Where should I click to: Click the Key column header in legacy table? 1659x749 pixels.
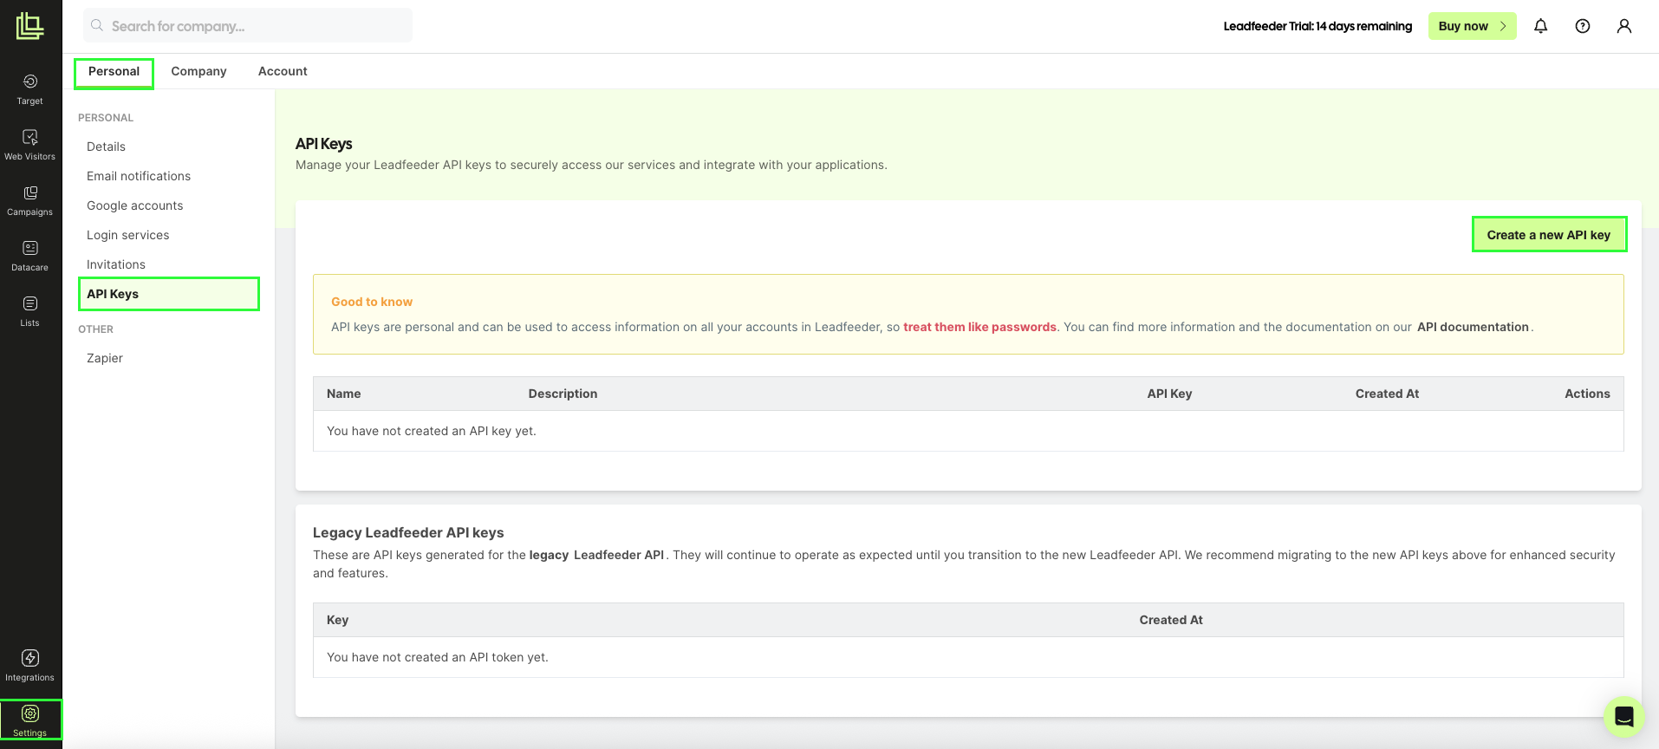[x=337, y=620]
